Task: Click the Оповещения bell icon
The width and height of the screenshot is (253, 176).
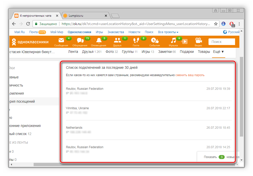Action: (99, 41)
